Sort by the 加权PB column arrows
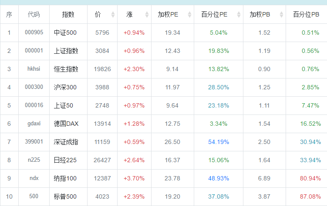The width and height of the screenshot is (327, 206). pos(281,15)
